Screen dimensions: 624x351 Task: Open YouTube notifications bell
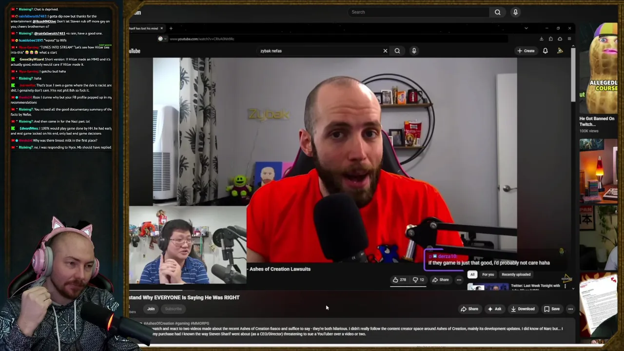545,51
